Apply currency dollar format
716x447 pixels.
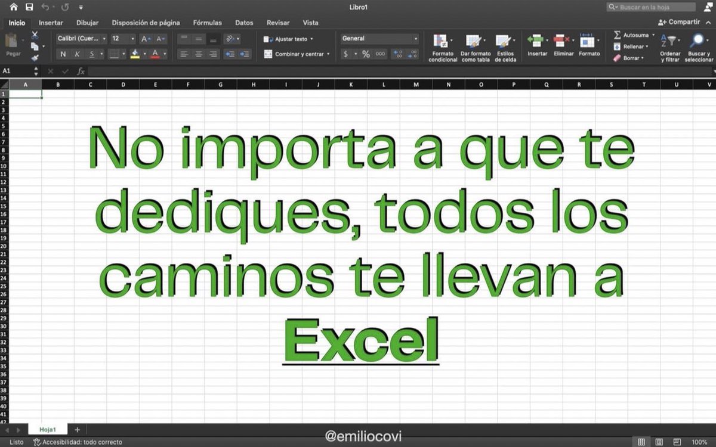point(345,54)
